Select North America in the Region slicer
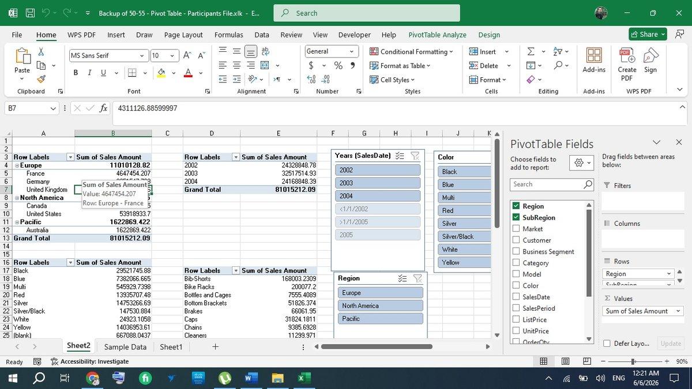This screenshot has height=389, width=692. [x=381, y=306]
